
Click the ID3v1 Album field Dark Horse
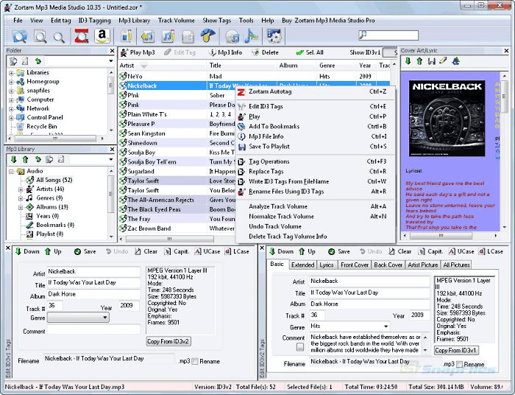point(93,294)
